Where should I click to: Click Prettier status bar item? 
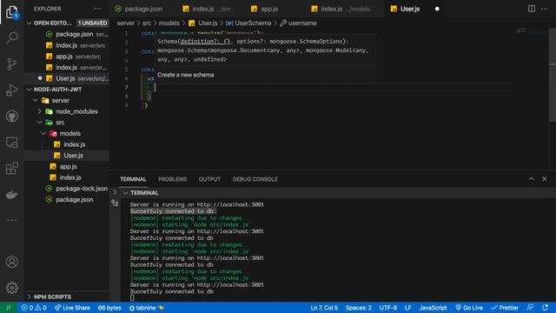click(505, 308)
